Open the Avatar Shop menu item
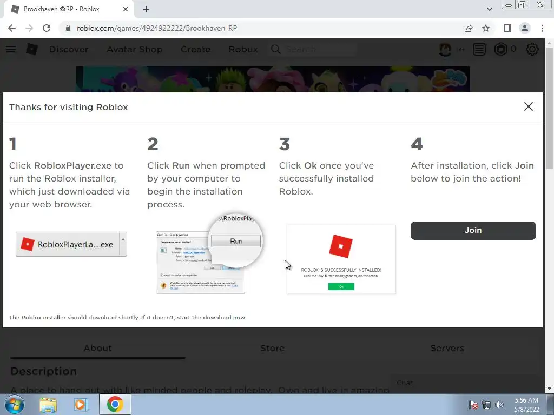This screenshot has width=554, height=415. pos(135,49)
